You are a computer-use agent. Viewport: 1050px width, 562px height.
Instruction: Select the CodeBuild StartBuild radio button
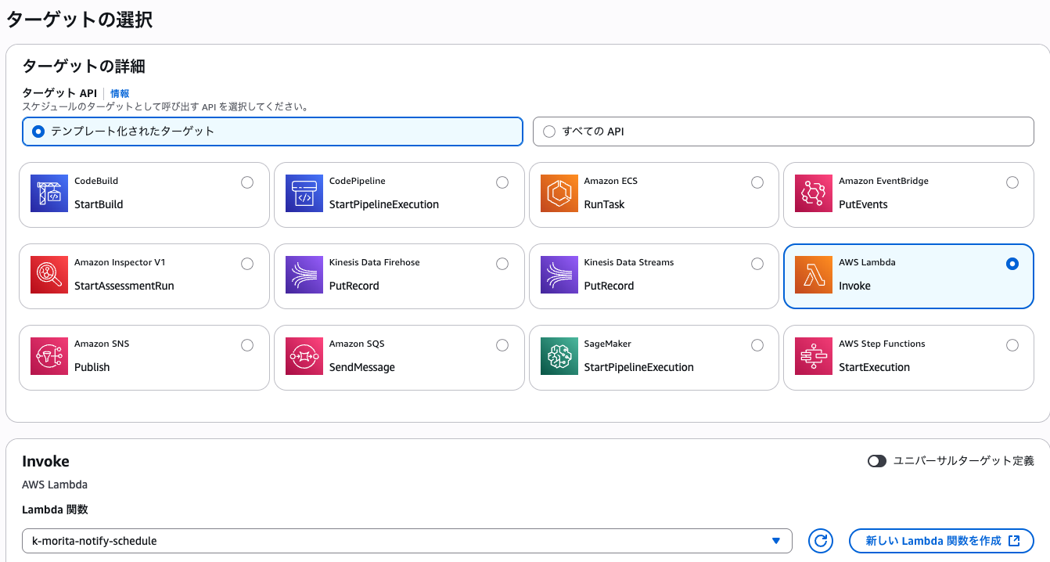click(x=247, y=182)
